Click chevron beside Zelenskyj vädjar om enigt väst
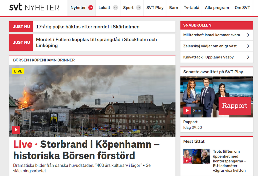Screen dimensions: 258x176 pos(248,46)
